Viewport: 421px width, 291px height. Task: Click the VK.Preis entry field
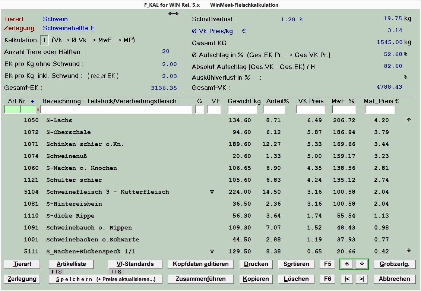click(310, 110)
